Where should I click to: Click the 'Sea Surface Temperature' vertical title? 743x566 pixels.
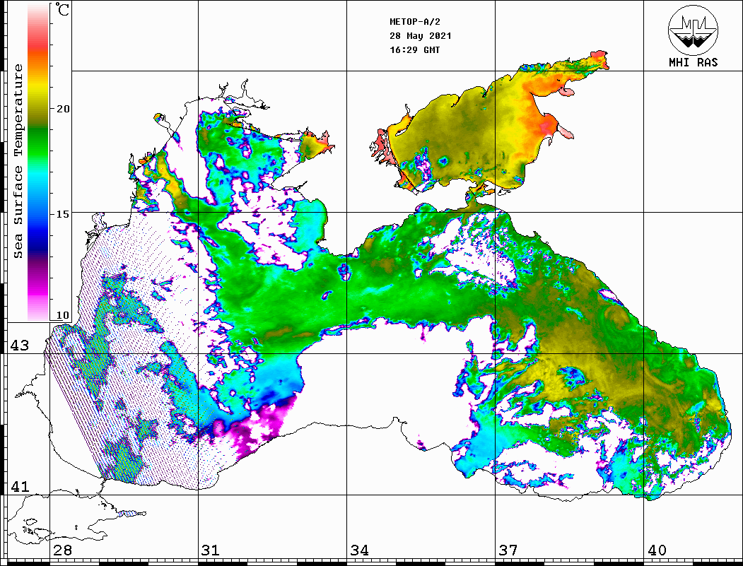tap(18, 162)
